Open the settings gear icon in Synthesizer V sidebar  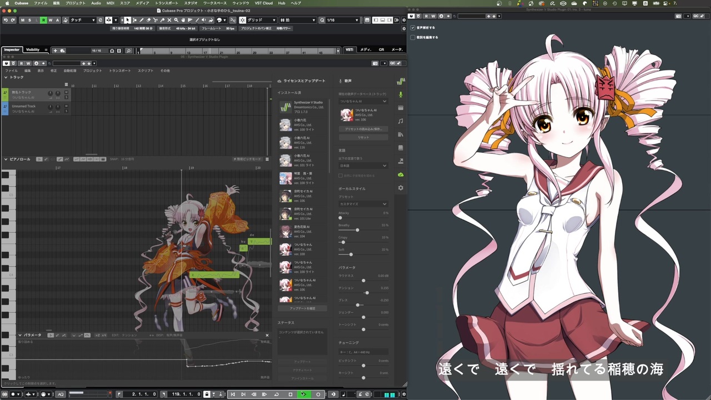click(x=400, y=188)
